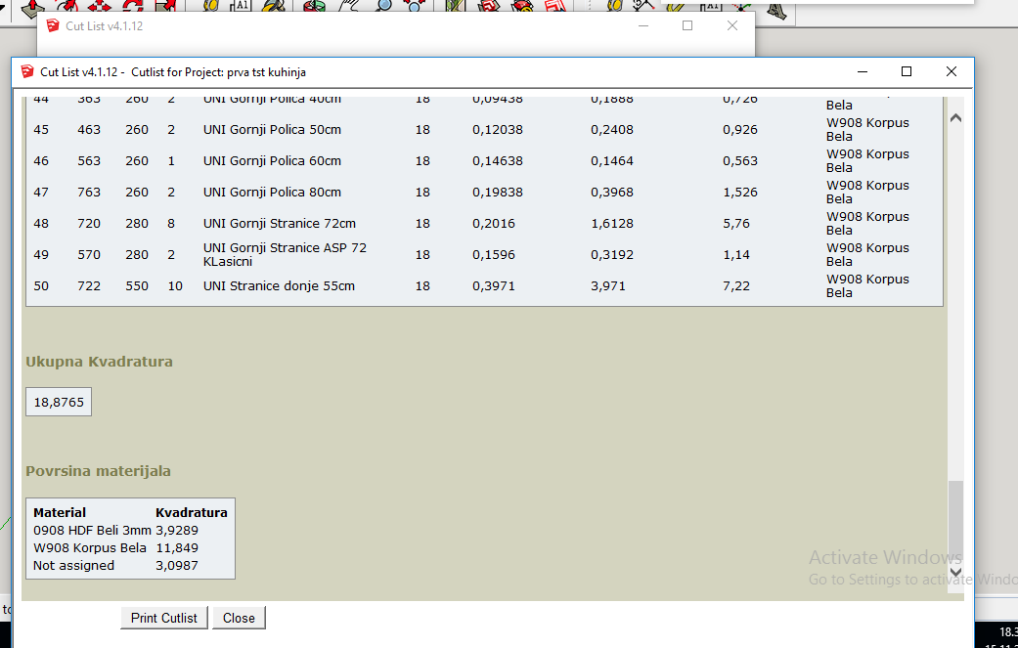Click quantity 8 in row 48
The image size is (1018, 648).
pyautogui.click(x=171, y=223)
